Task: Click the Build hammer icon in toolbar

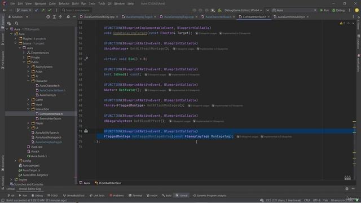Action: pos(219,10)
